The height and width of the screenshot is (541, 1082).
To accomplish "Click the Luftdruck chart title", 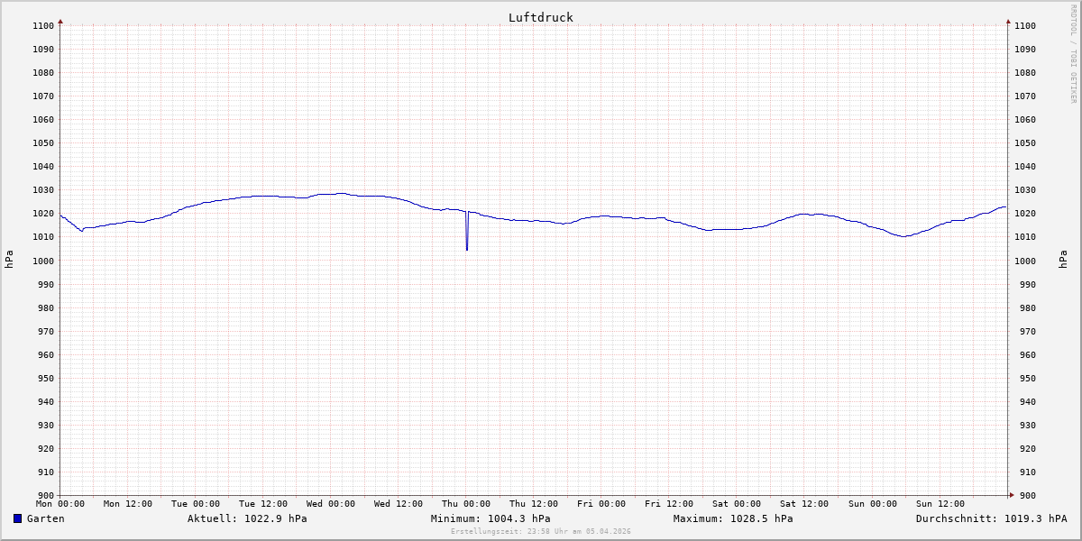I will click(x=540, y=17).
